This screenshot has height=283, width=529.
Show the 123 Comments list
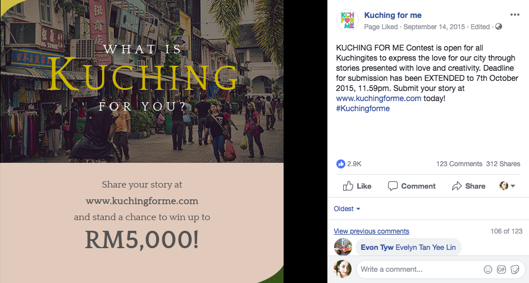click(459, 164)
